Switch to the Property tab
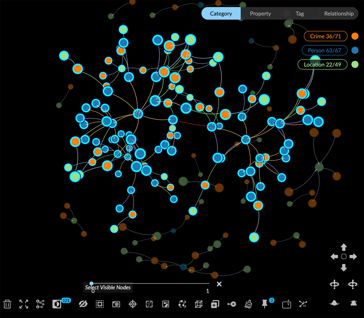Image resolution: width=364 pixels, height=318 pixels. [x=260, y=14]
